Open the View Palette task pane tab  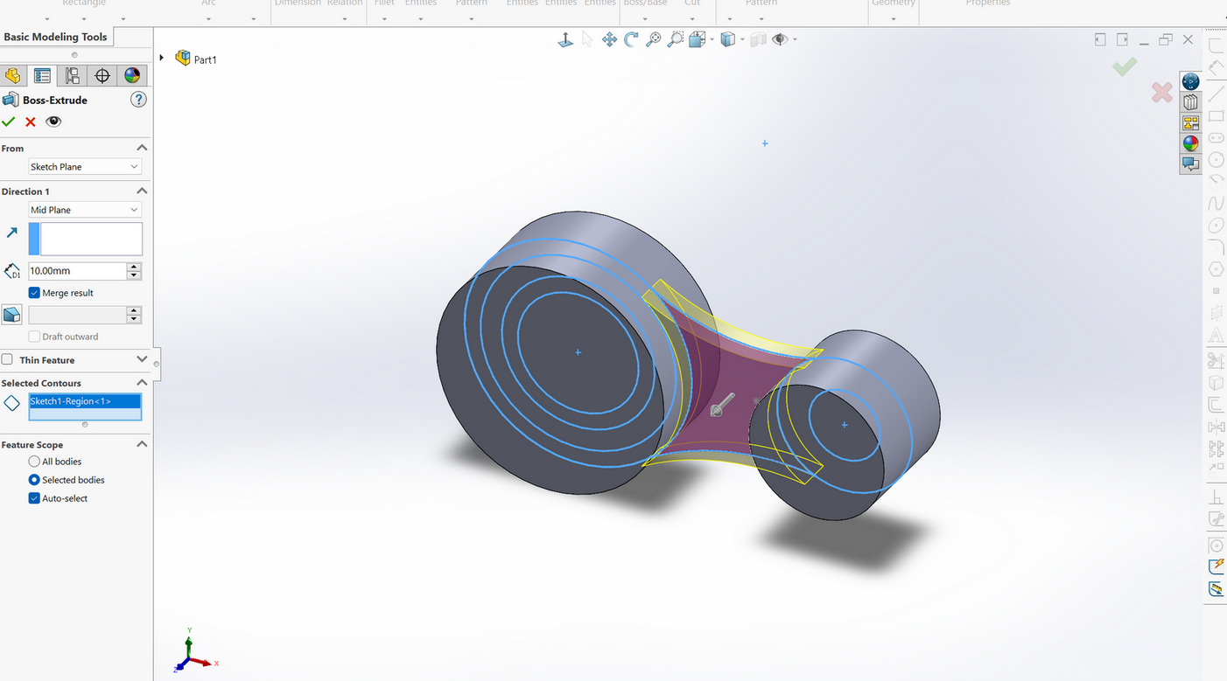(x=1190, y=123)
